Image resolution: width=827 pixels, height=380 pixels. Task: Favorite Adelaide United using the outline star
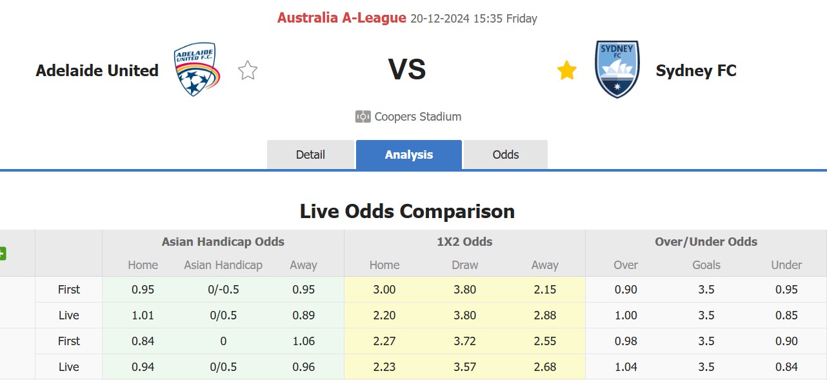point(247,70)
